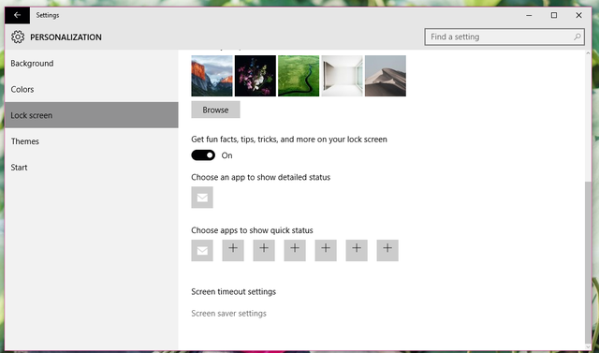The height and width of the screenshot is (353, 599).
Task: Open the Colors section
Action: click(92, 89)
